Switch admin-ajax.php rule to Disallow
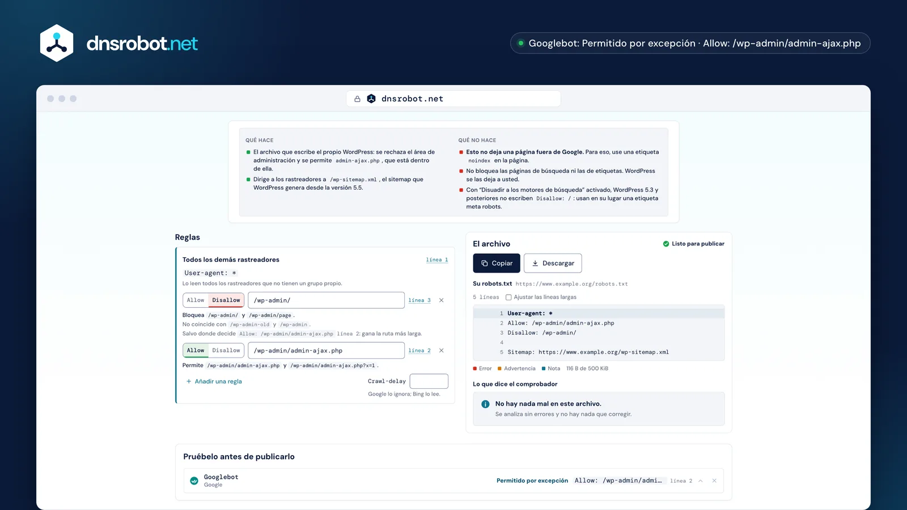This screenshot has width=907, height=510. tap(226, 351)
